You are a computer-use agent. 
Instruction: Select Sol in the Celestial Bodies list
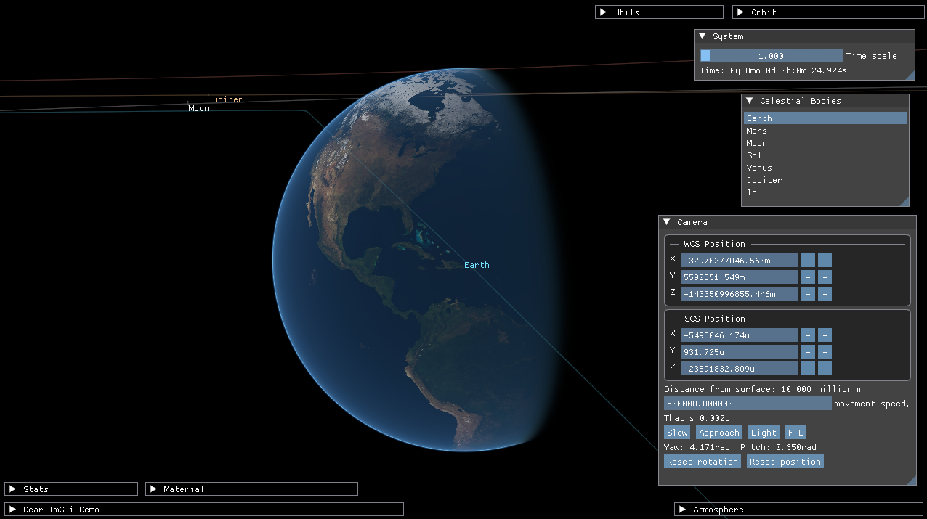click(754, 155)
